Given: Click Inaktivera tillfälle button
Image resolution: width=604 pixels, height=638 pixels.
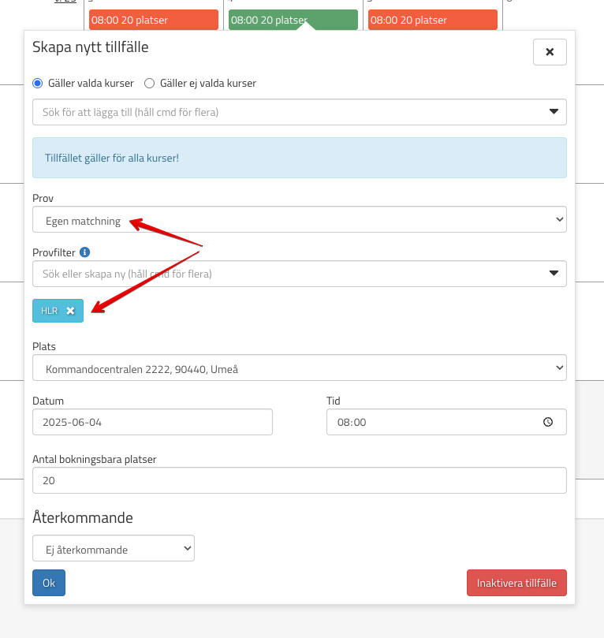Looking at the screenshot, I should (516, 583).
